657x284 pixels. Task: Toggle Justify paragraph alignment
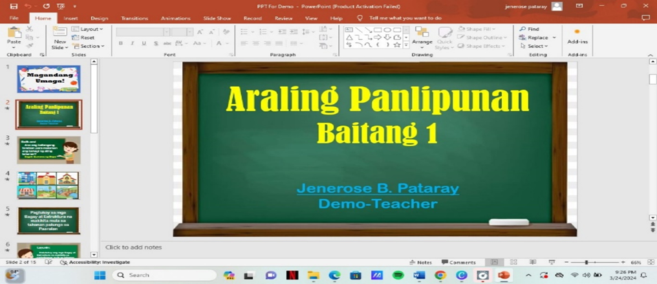point(279,43)
